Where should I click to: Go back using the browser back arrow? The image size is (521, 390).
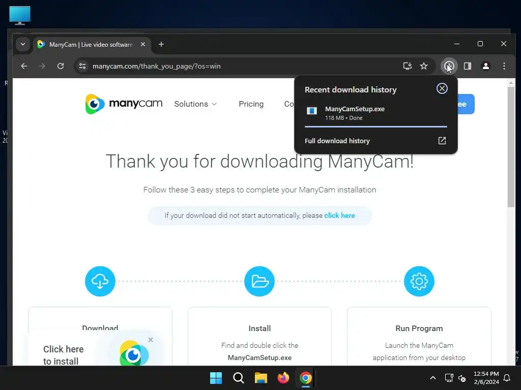point(24,66)
